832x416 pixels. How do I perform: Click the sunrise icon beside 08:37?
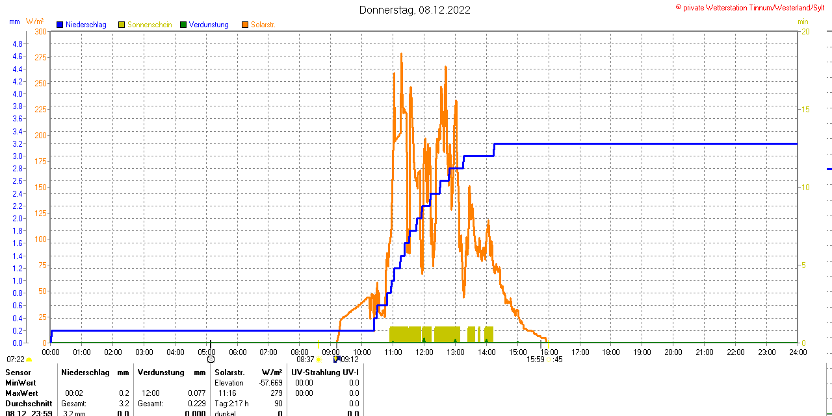click(318, 360)
